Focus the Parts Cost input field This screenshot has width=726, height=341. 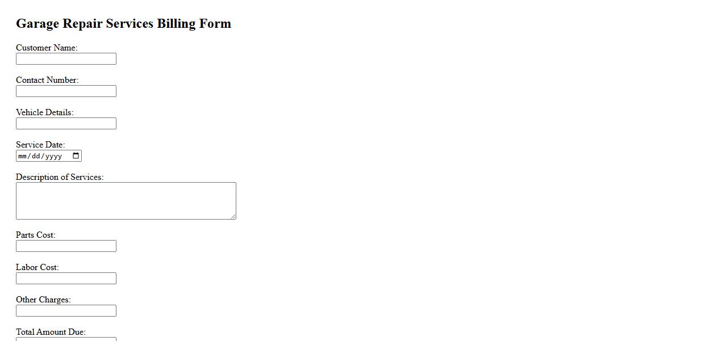click(x=66, y=246)
